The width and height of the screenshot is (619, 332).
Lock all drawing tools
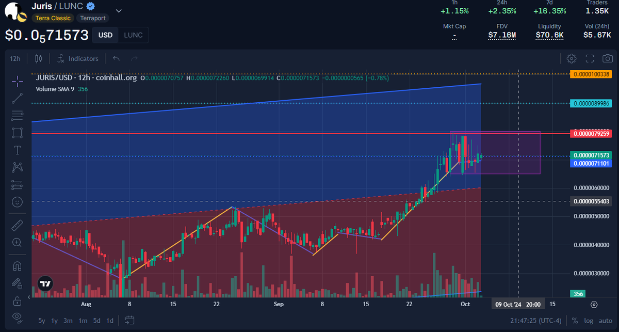click(17, 301)
